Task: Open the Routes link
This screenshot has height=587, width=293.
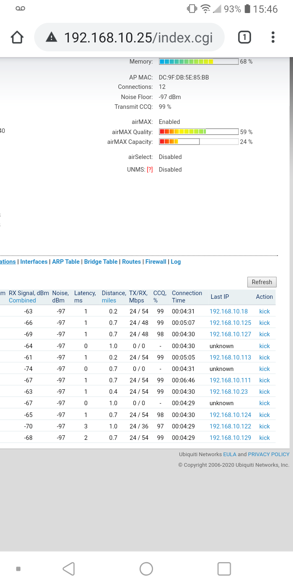Action: point(131,262)
